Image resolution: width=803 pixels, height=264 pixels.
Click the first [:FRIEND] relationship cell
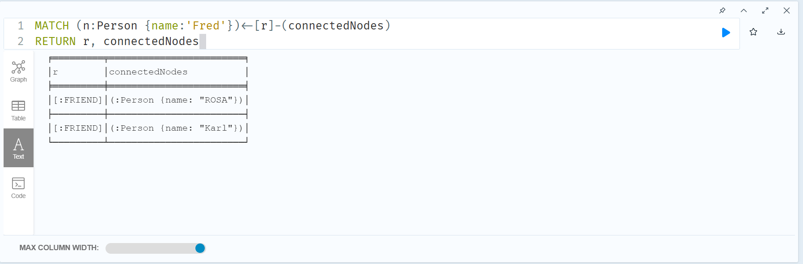(x=78, y=100)
